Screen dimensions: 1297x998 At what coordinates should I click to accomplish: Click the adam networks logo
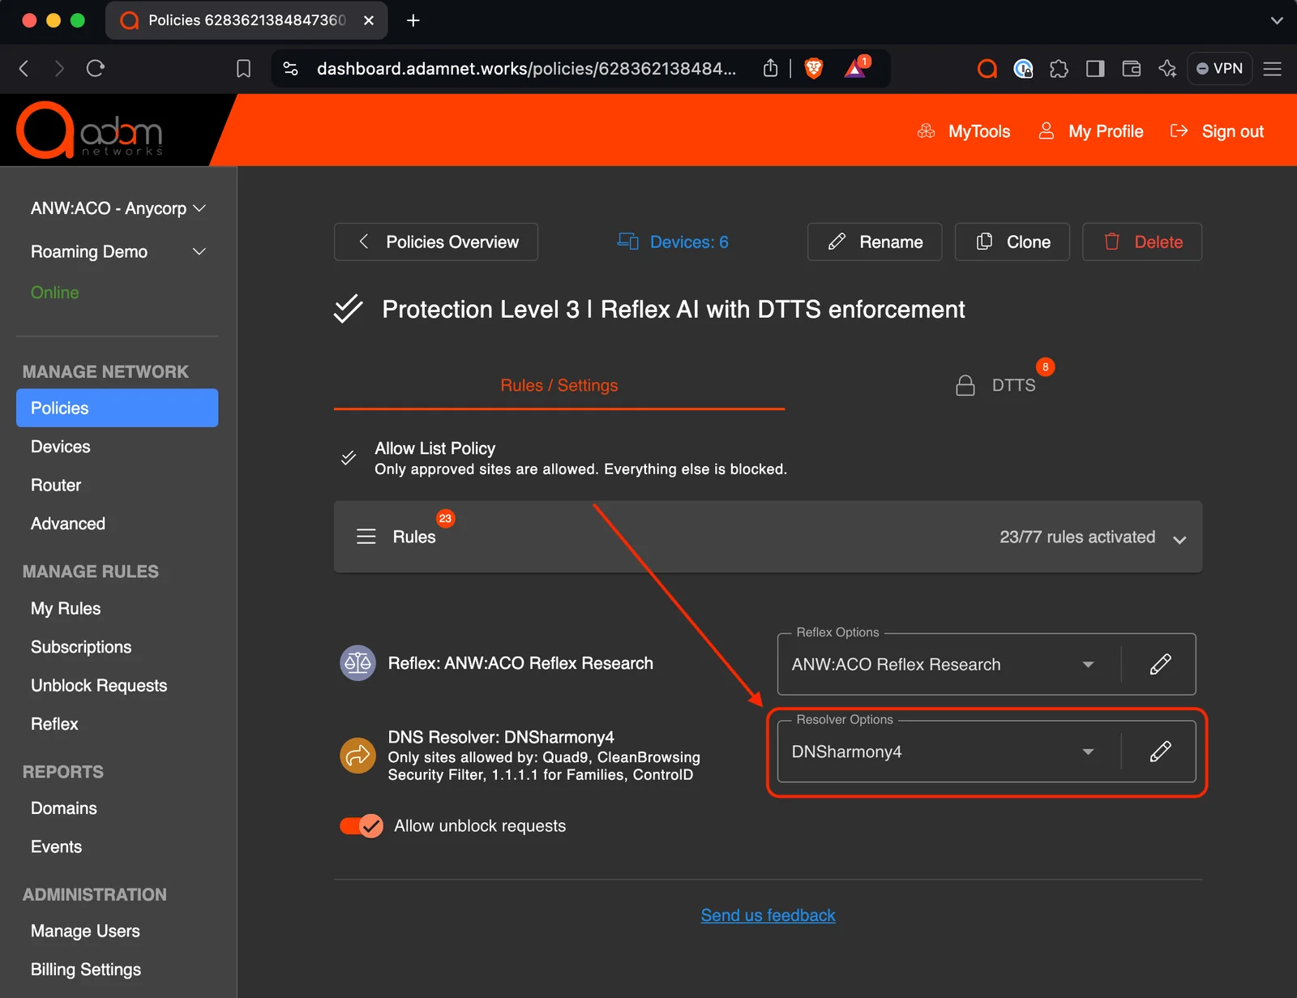[90, 131]
